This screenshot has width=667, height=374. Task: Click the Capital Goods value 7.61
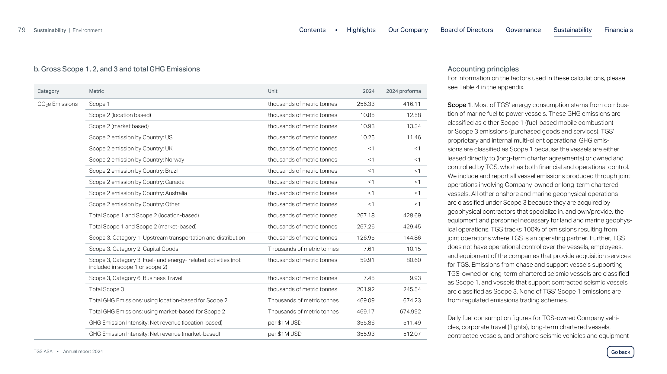[x=369, y=249]
